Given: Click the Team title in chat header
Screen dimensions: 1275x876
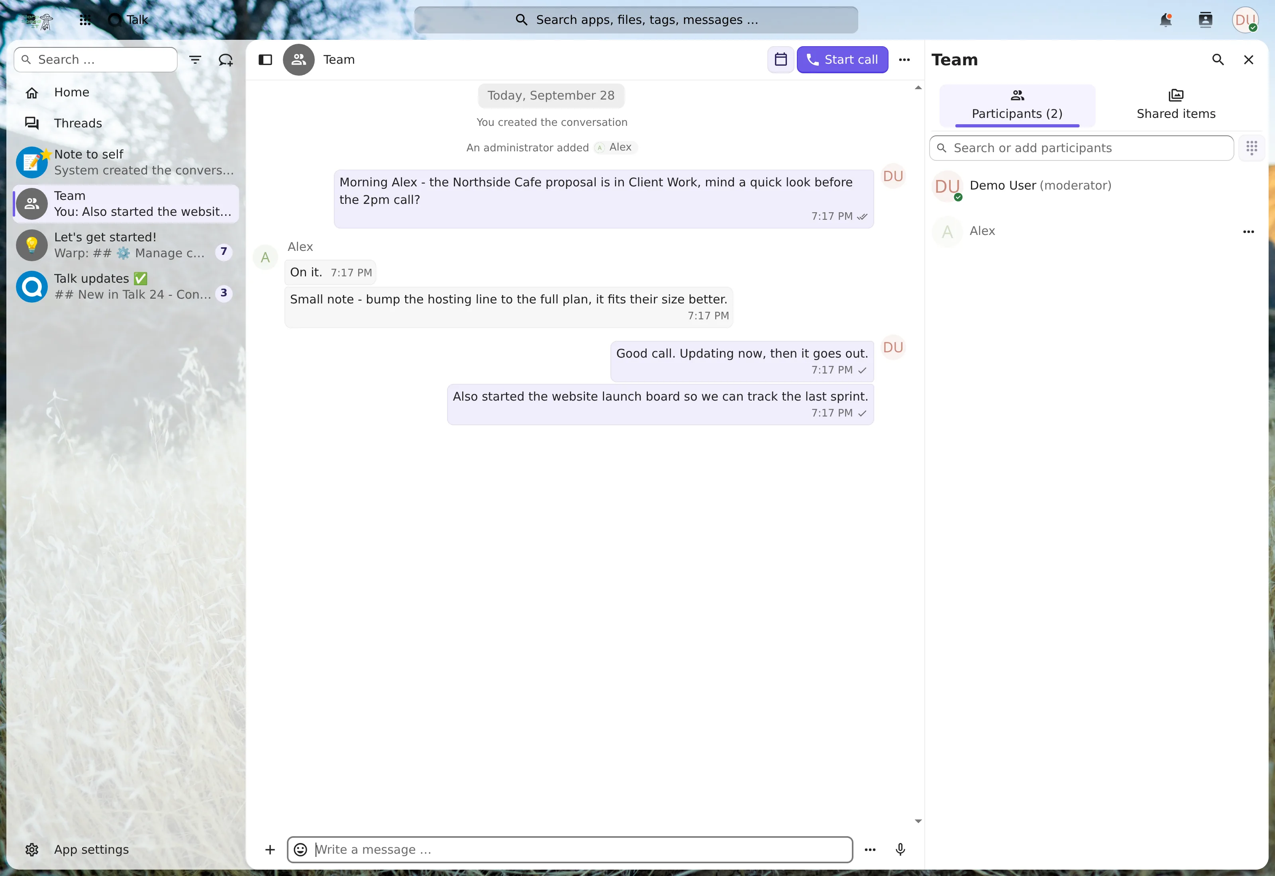Looking at the screenshot, I should [x=339, y=60].
